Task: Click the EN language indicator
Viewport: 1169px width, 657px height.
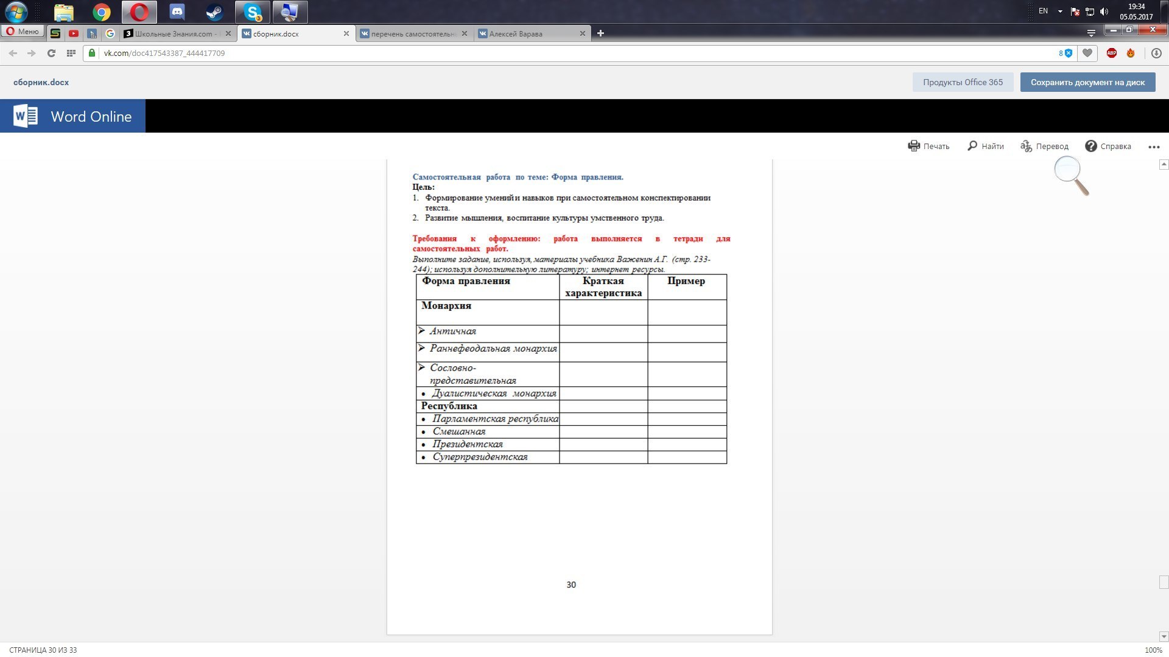Action: [x=1044, y=11]
